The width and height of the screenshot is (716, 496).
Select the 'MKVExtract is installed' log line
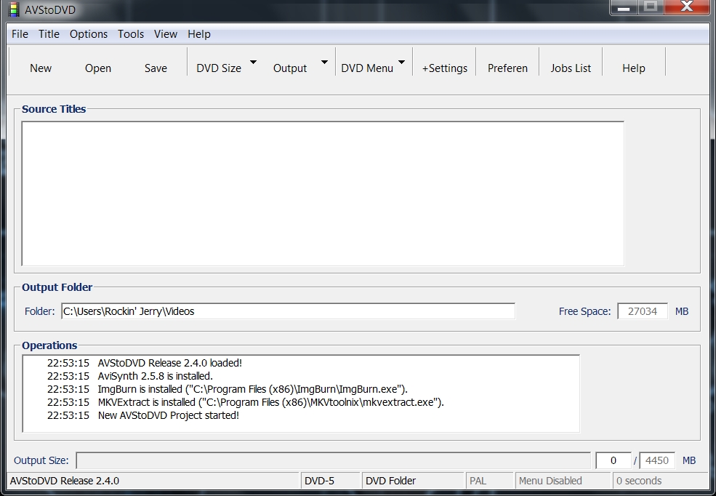271,402
